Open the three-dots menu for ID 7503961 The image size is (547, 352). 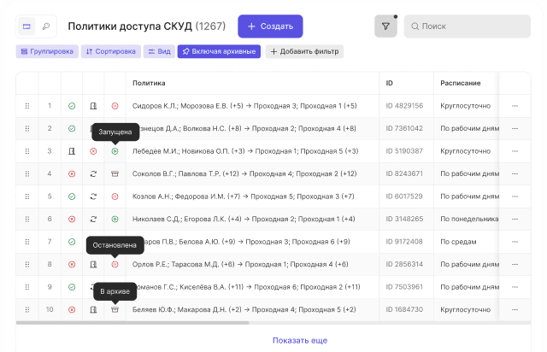coord(515,287)
